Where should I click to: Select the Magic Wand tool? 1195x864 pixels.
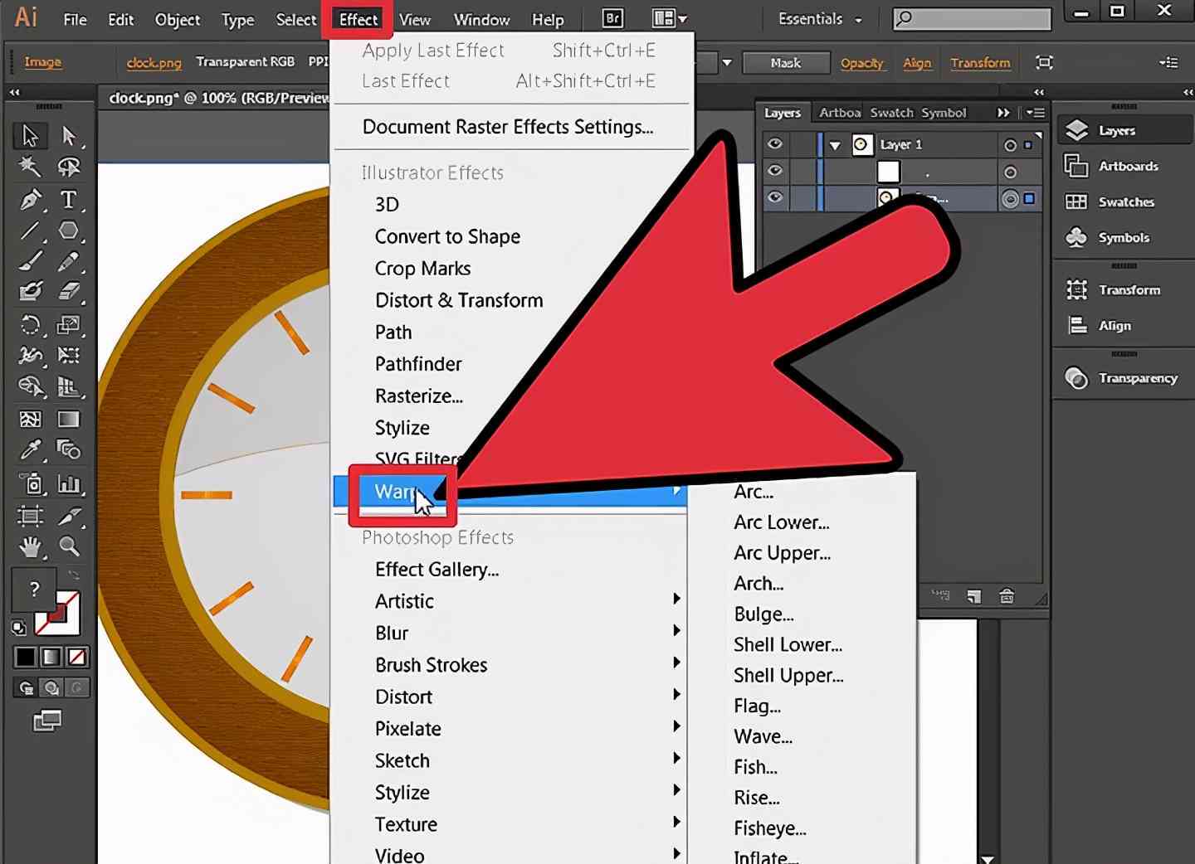tap(30, 167)
